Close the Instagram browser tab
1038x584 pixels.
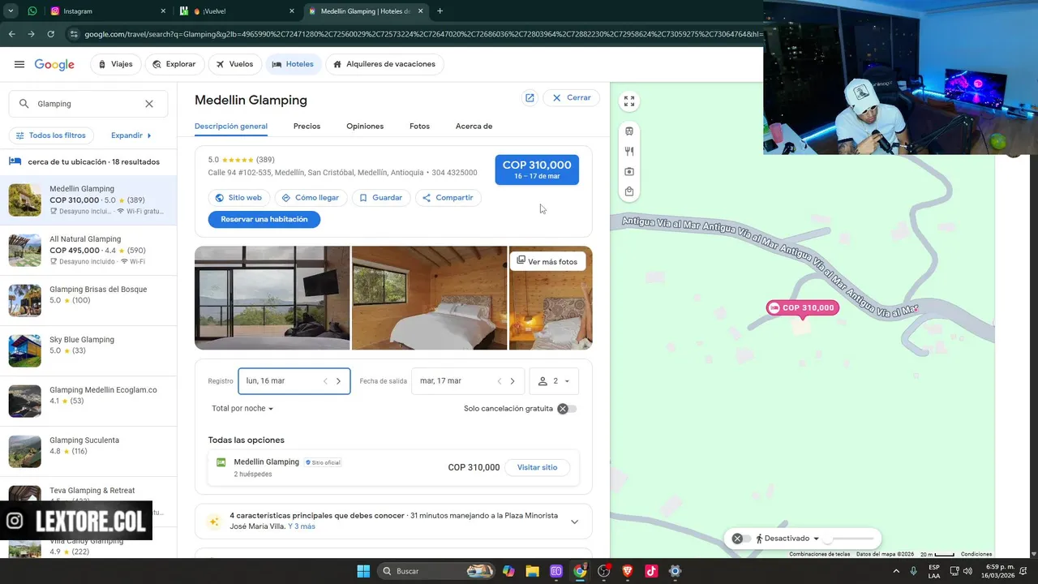pos(163,11)
